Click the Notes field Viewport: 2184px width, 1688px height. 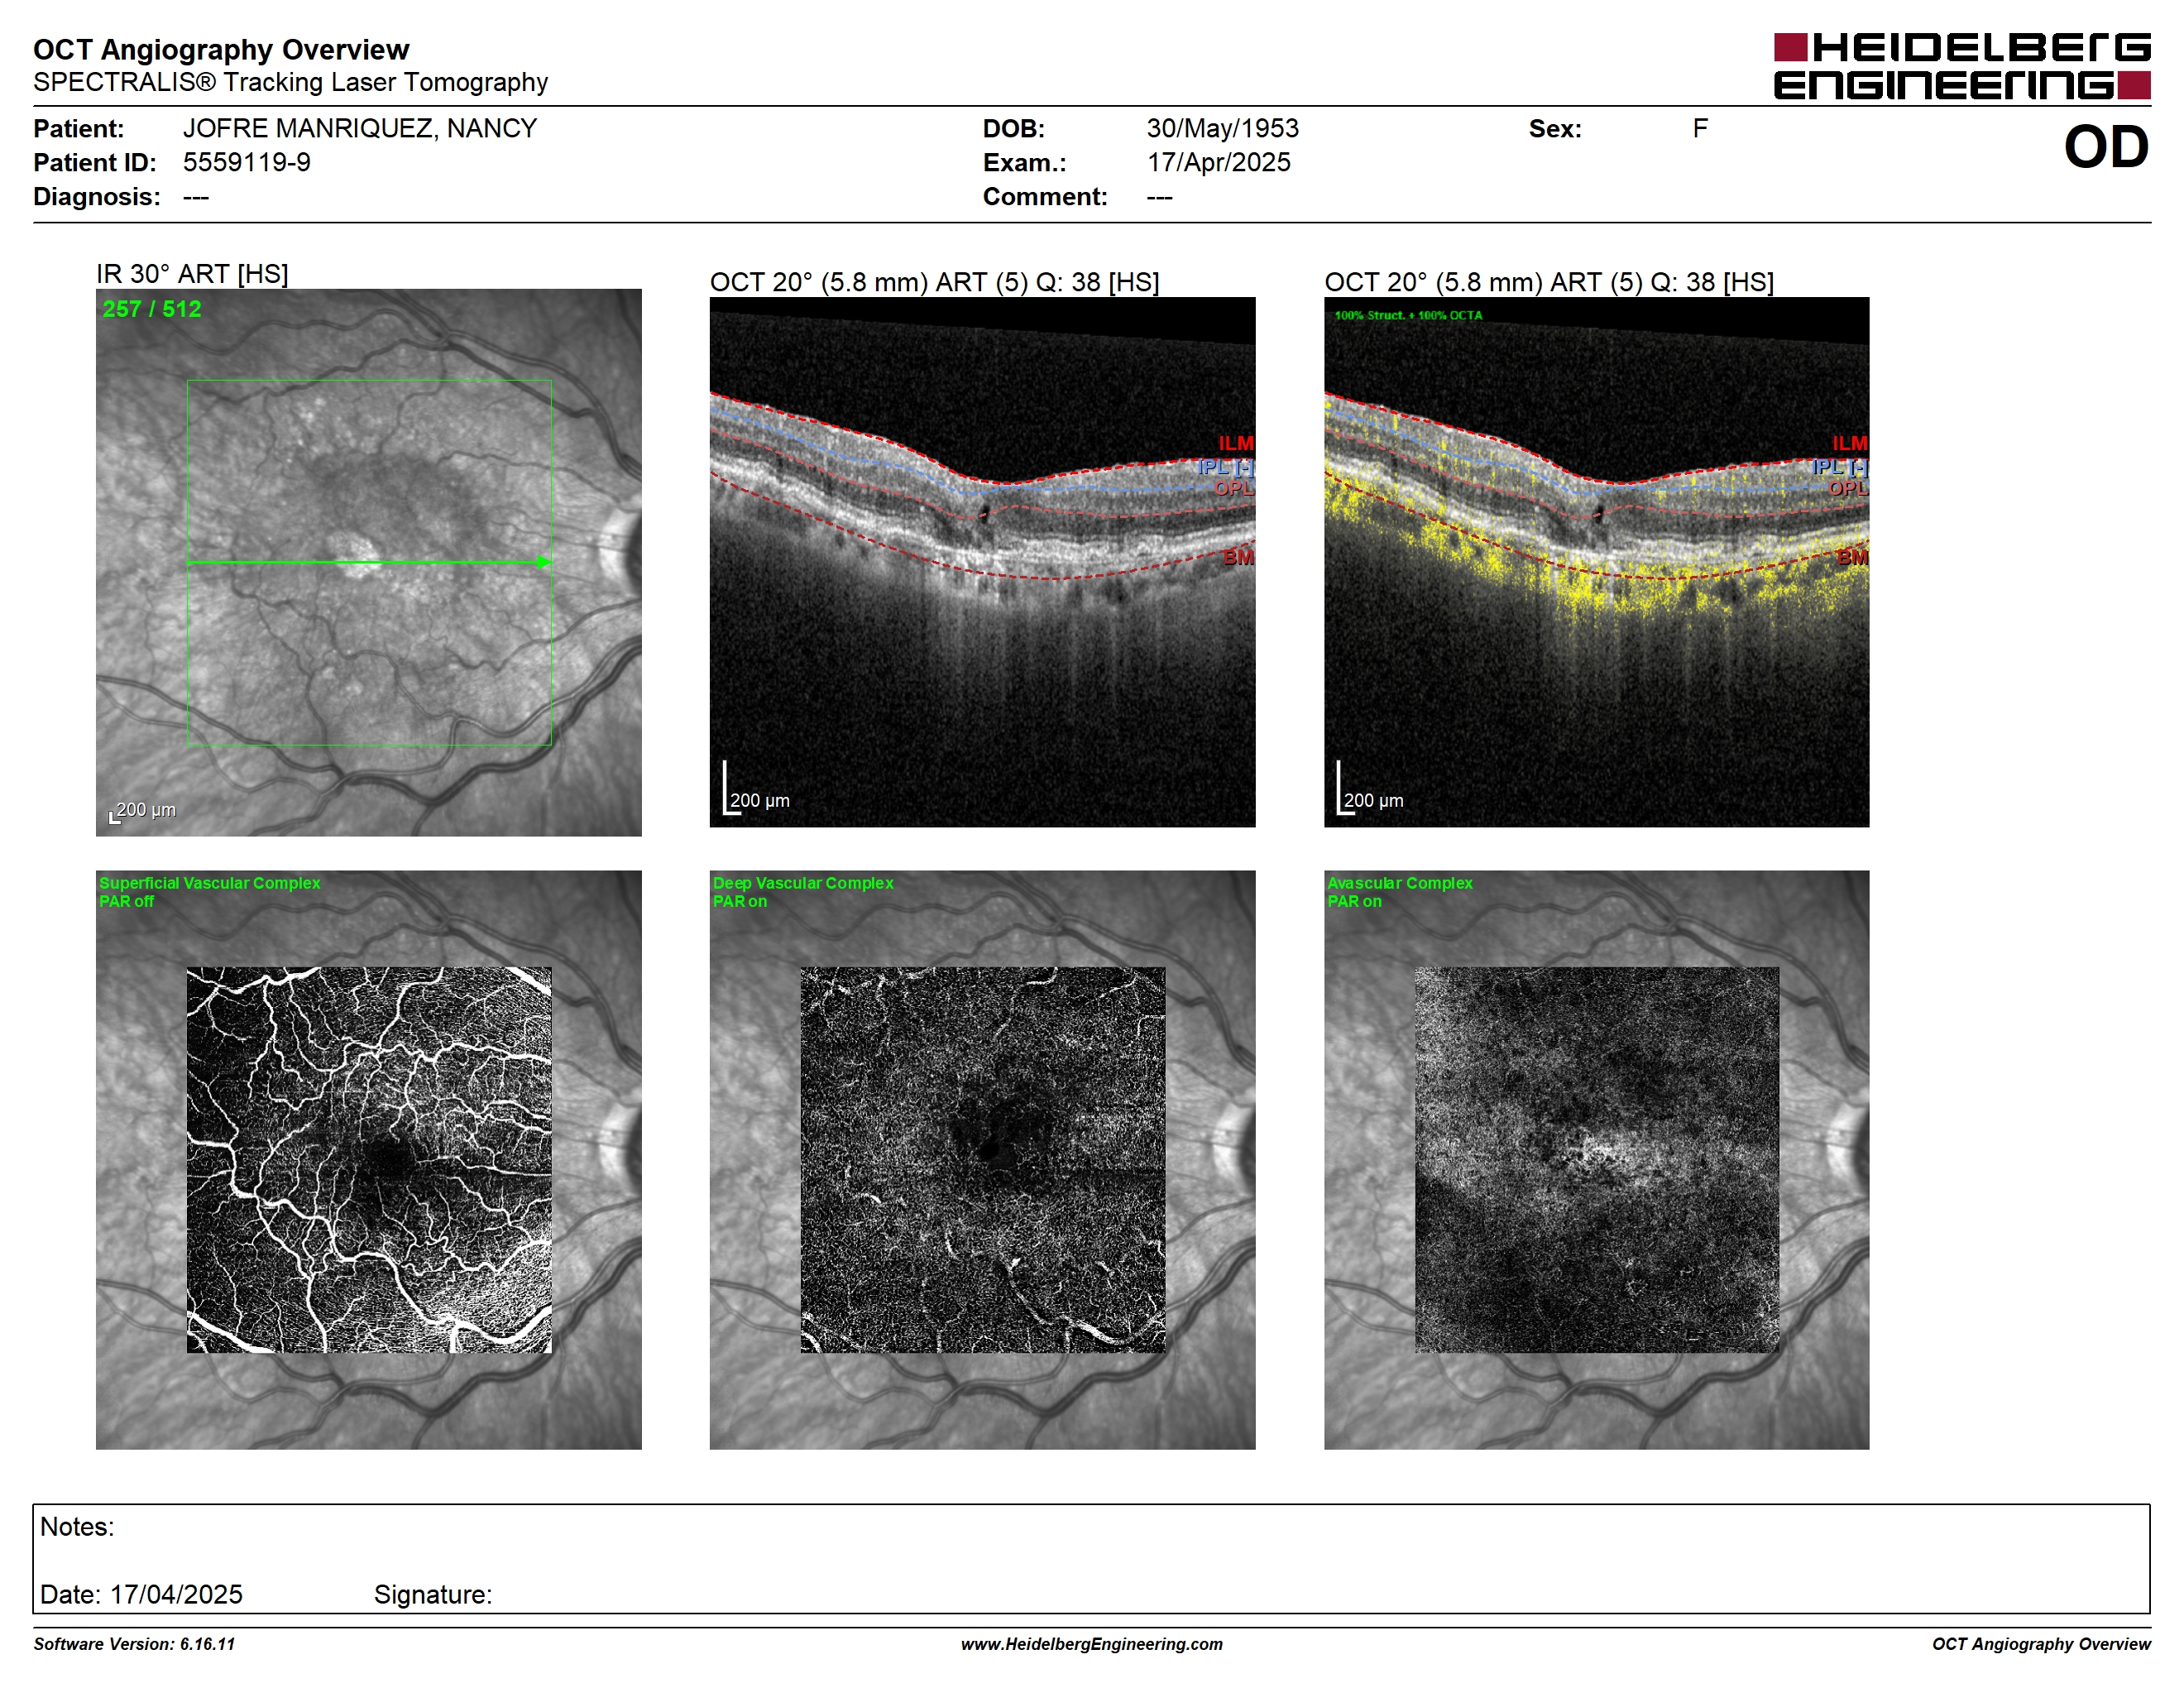coord(1091,1558)
